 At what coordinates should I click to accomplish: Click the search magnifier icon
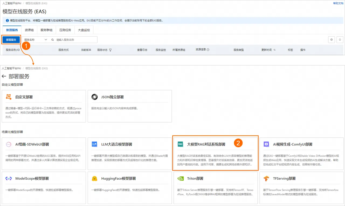[x=53, y=40]
